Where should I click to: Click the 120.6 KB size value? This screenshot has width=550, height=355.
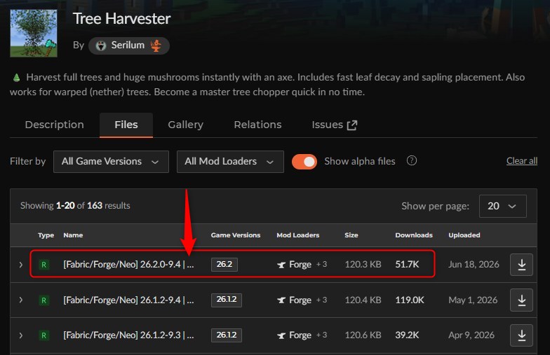coord(363,335)
